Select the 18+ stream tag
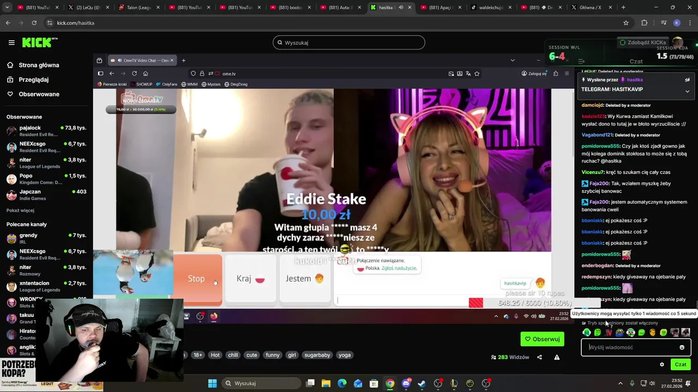The height and width of the screenshot is (392, 698). click(197, 355)
